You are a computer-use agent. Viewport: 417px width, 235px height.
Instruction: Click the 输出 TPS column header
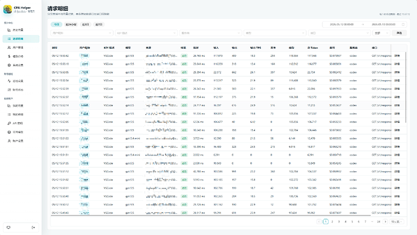(x=256, y=48)
